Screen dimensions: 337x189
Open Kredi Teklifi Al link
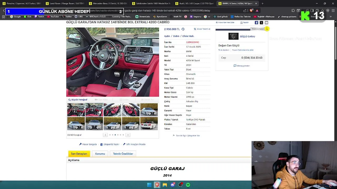(x=202, y=29)
